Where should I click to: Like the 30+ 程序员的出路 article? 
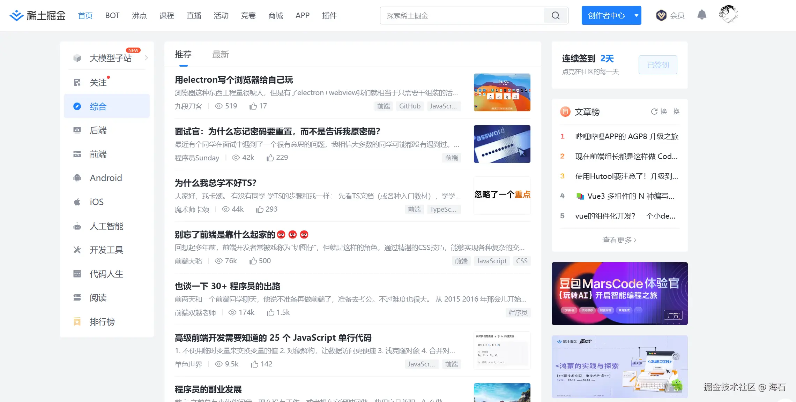270,312
